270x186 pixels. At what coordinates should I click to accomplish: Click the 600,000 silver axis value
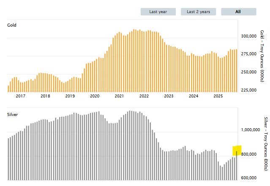(x=248, y=178)
